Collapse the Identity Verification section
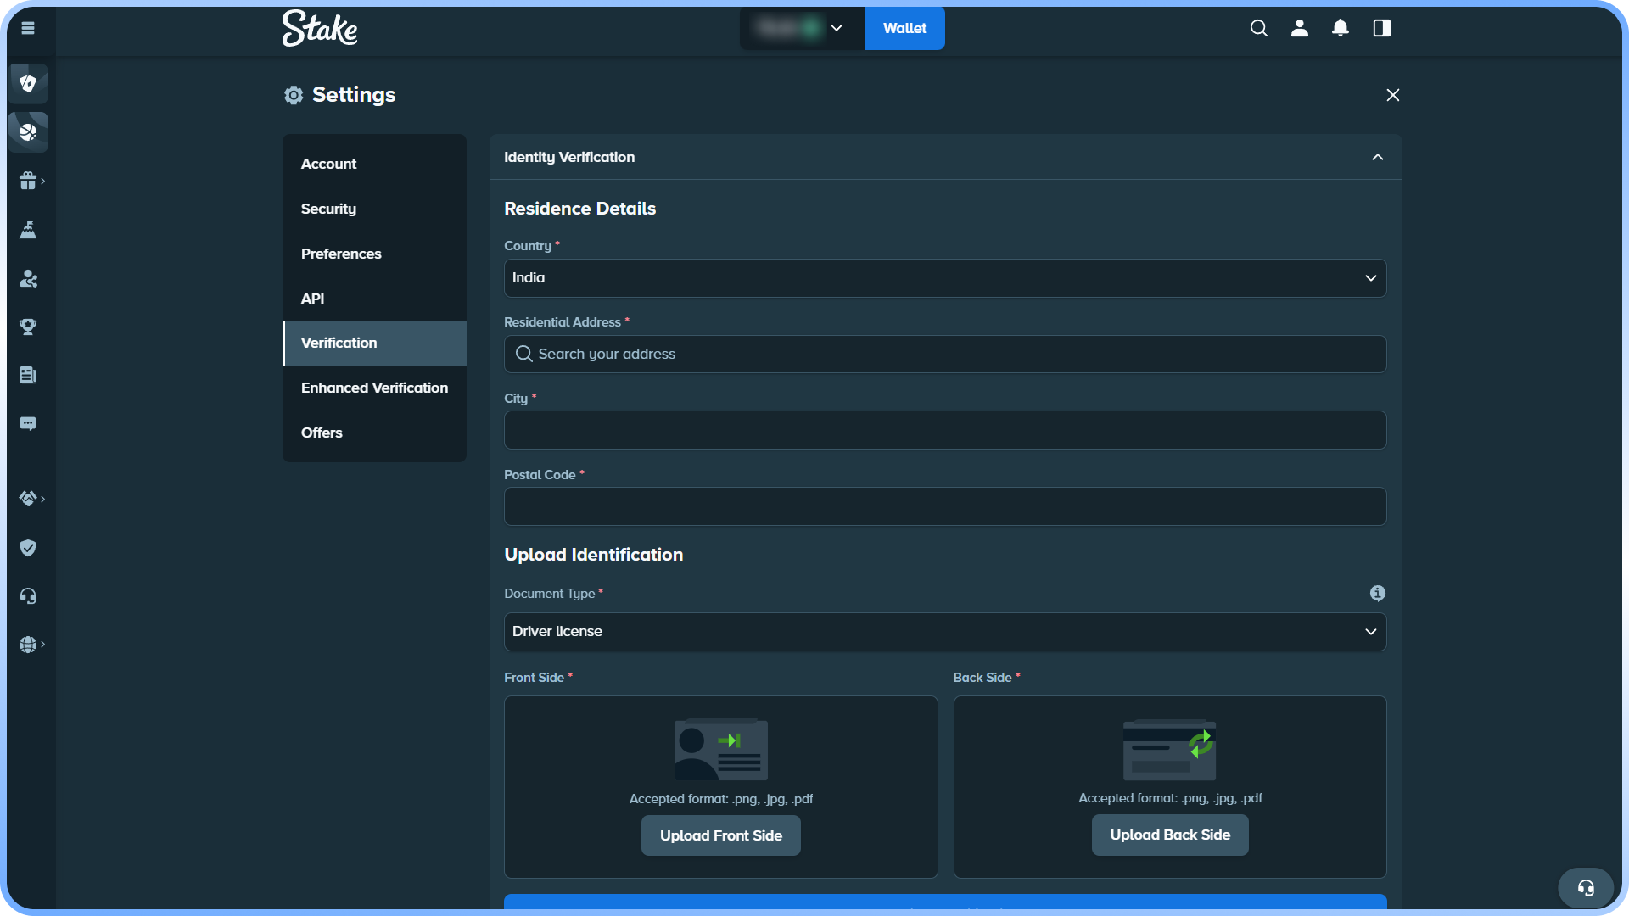This screenshot has width=1629, height=916. coord(1378,157)
